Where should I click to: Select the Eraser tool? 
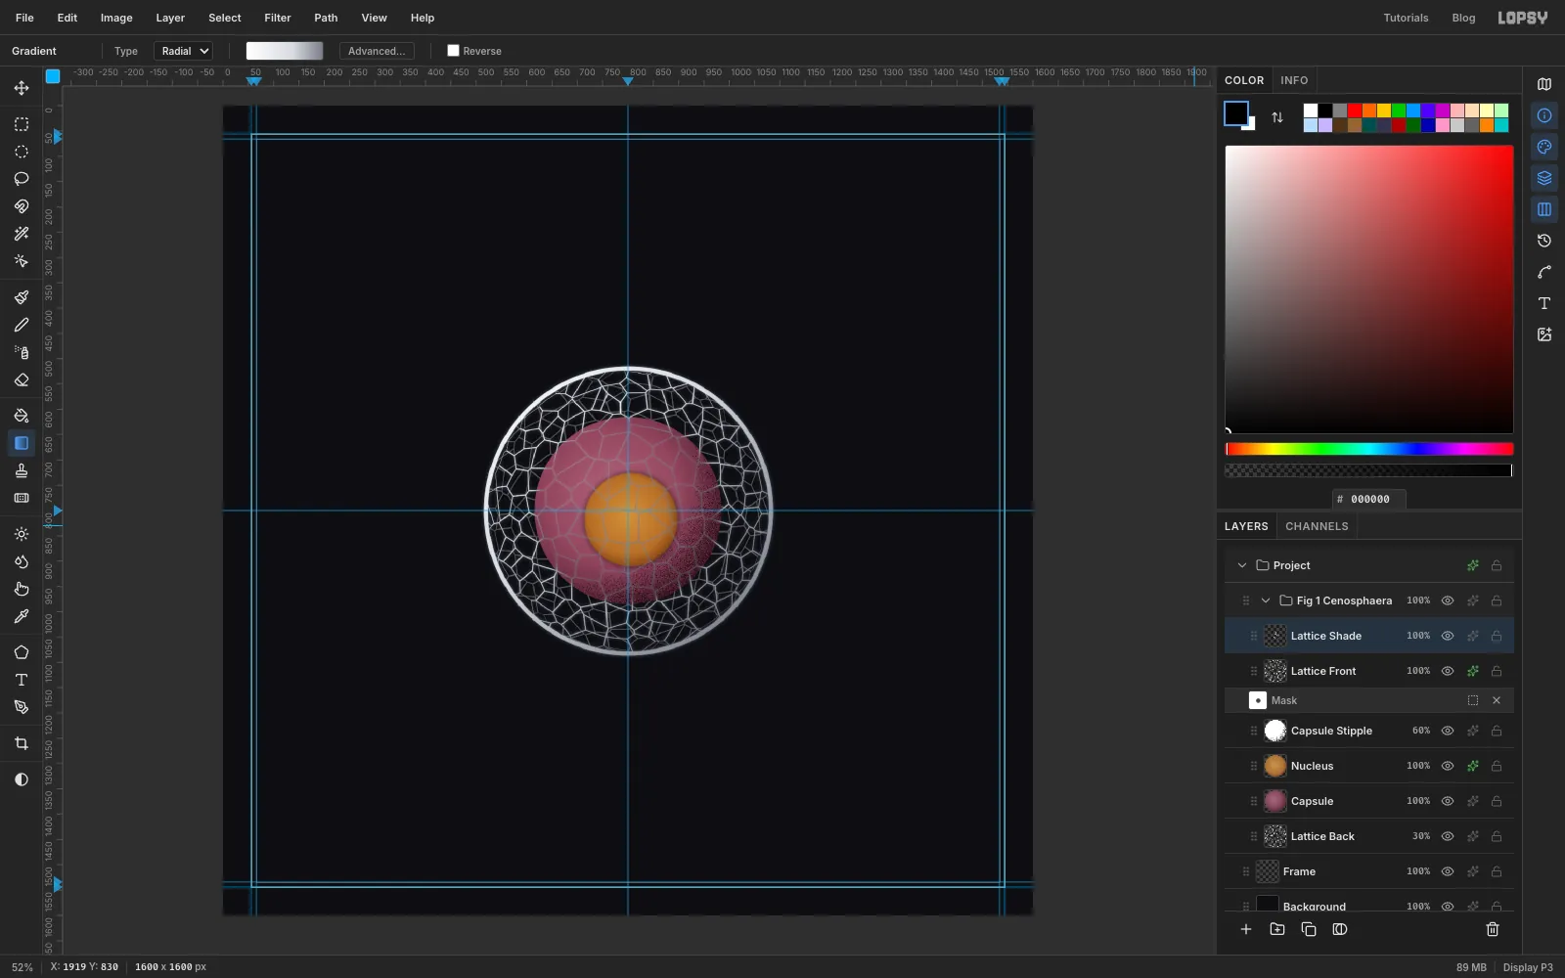pos(22,379)
